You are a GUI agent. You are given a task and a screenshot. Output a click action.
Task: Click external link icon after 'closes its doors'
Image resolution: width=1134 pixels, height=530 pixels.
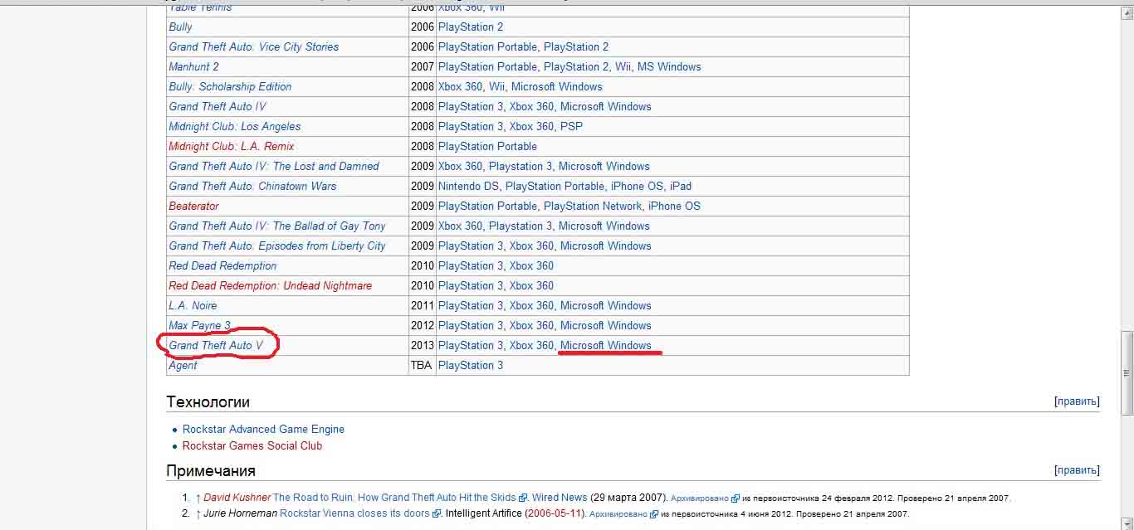[437, 514]
